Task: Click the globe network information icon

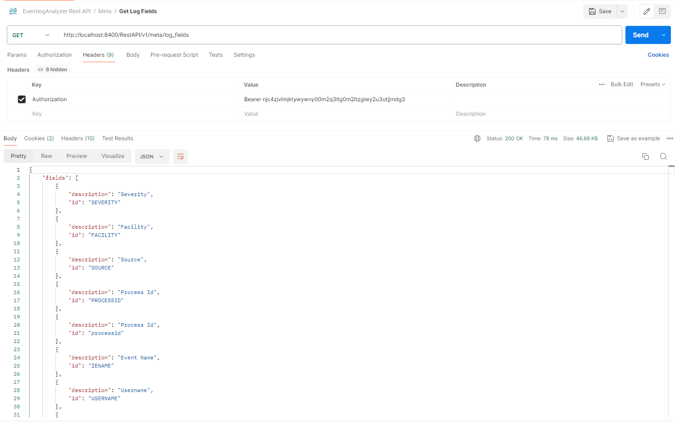Action: tap(477, 138)
